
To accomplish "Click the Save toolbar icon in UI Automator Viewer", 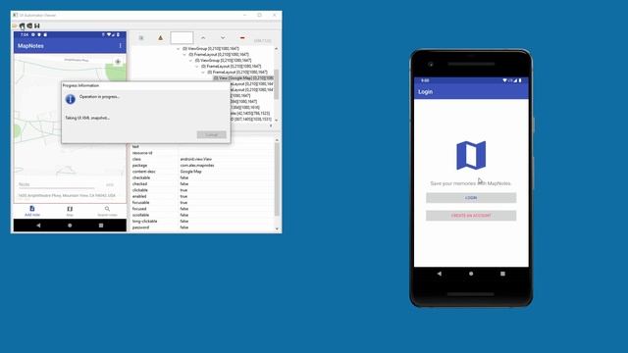I will coord(37,26).
